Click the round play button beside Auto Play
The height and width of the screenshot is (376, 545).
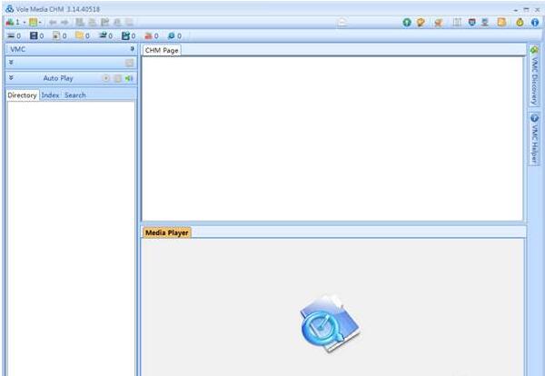pyautogui.click(x=106, y=78)
